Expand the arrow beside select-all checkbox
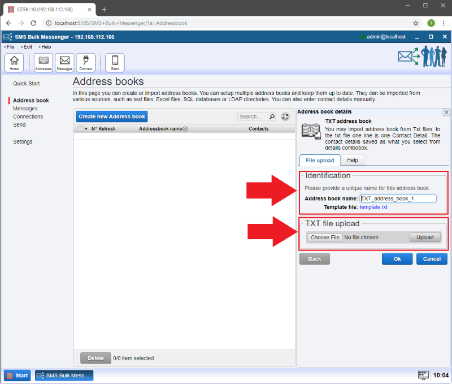 (x=86, y=129)
